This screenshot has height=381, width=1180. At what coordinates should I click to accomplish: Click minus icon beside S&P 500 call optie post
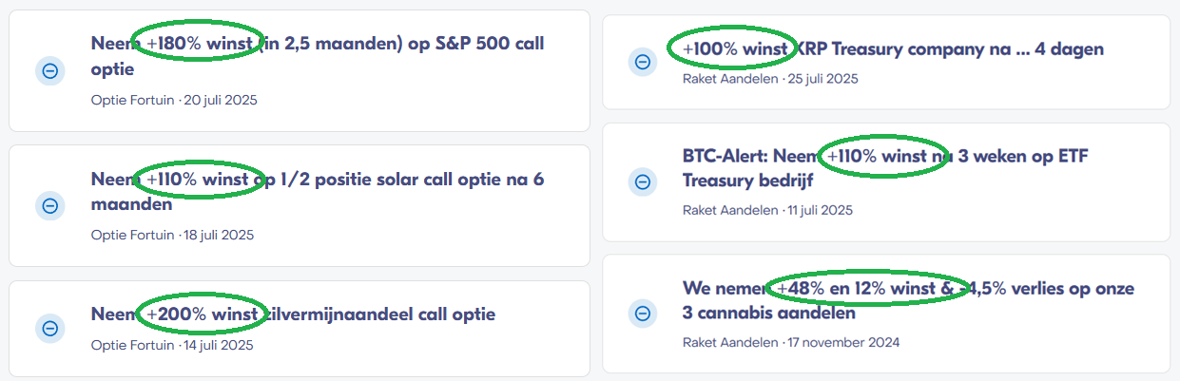pyautogui.click(x=50, y=70)
